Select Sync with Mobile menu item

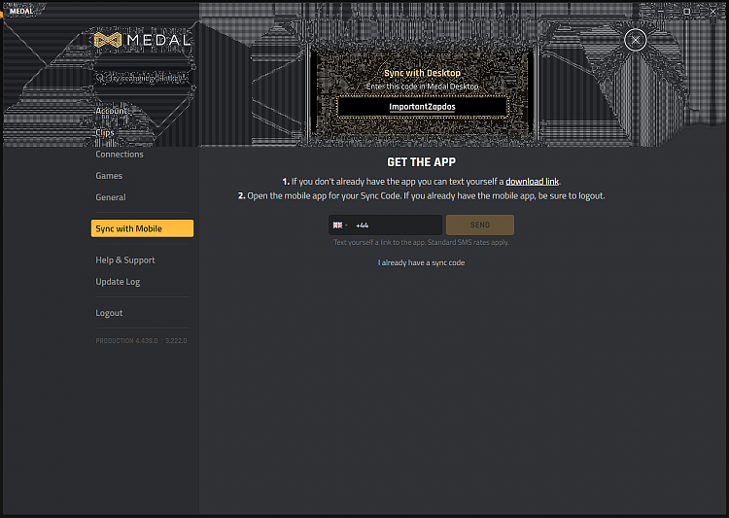point(142,228)
